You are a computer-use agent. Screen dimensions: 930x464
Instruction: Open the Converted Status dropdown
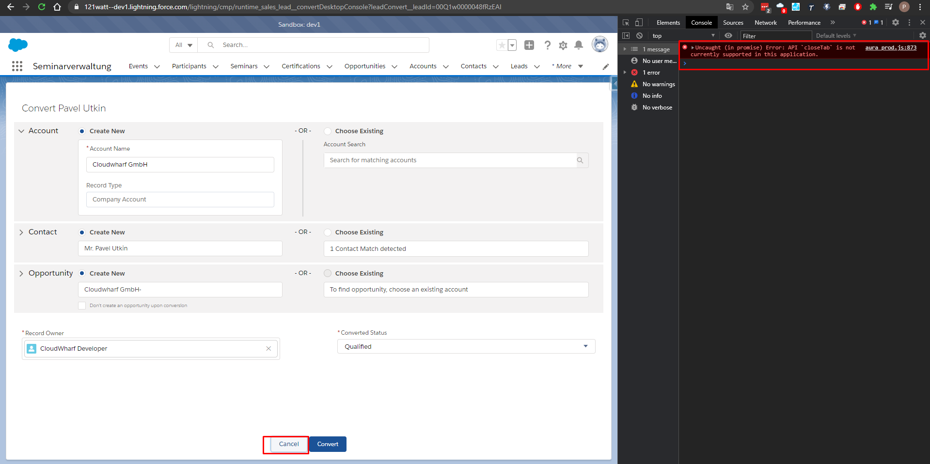tap(466, 346)
